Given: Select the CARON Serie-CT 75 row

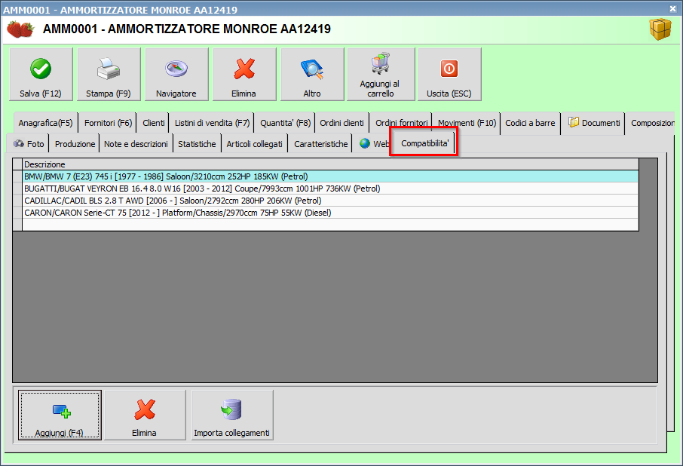Looking at the screenshot, I should [331, 213].
